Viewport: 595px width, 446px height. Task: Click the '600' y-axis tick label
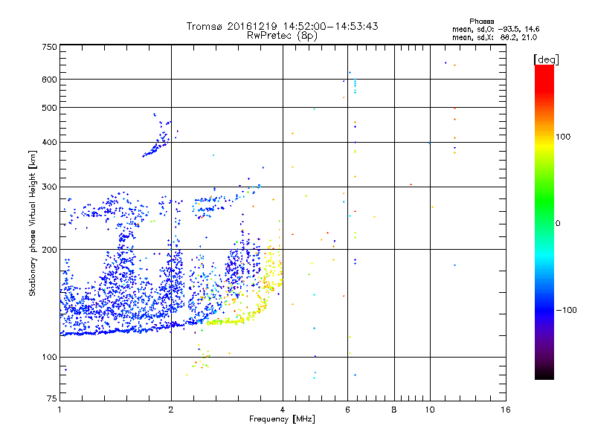pyautogui.click(x=49, y=80)
